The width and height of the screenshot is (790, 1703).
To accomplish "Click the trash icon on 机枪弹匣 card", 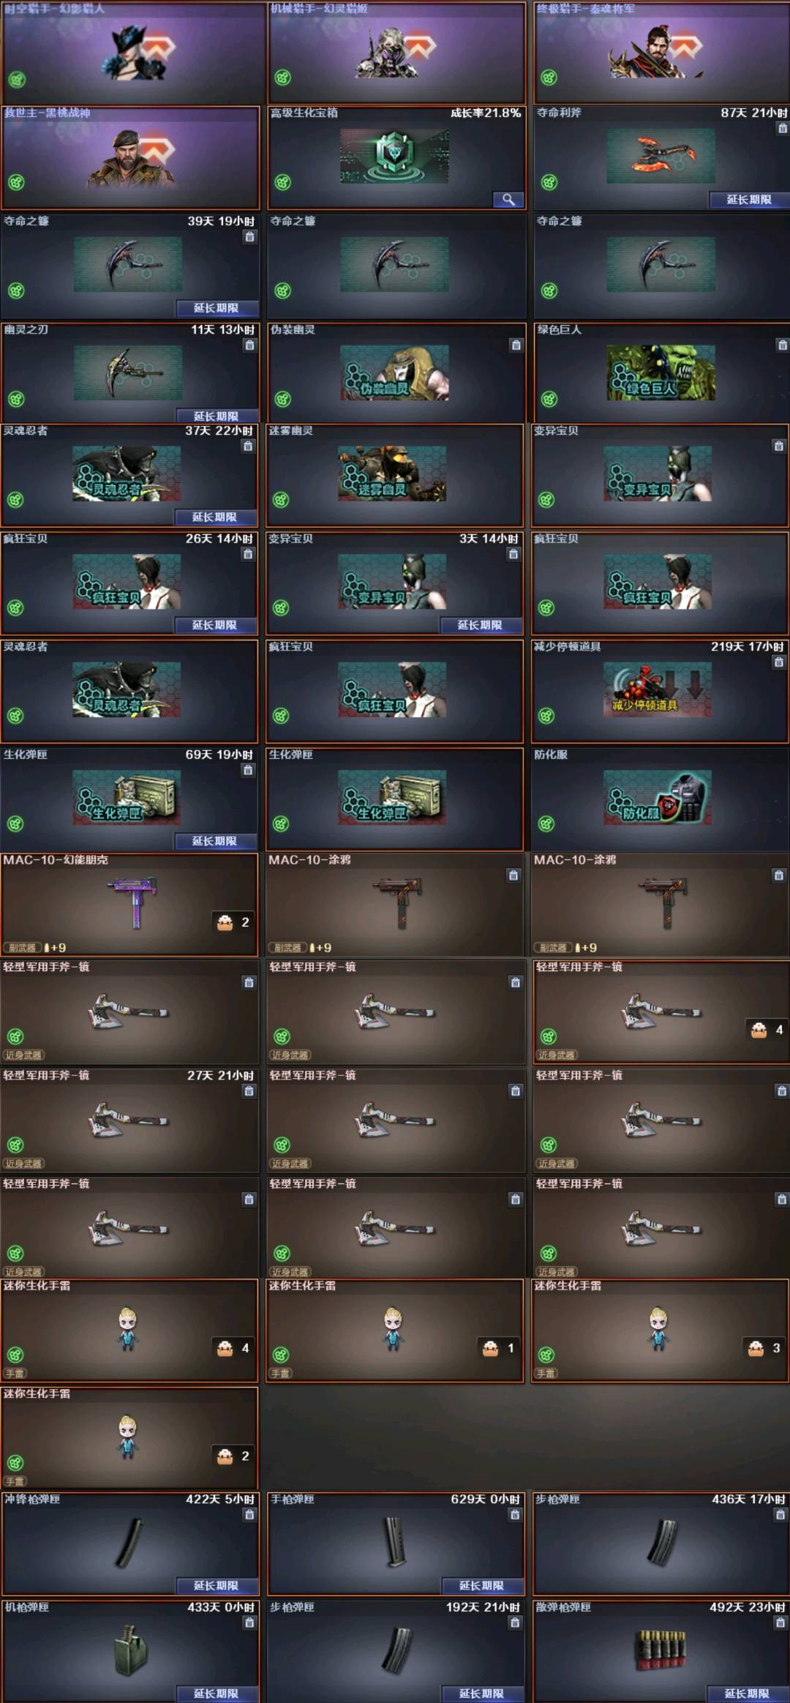I will (249, 1623).
